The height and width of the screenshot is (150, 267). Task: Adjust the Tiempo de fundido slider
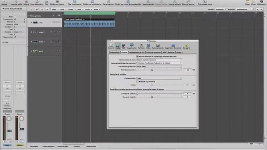click(x=137, y=93)
